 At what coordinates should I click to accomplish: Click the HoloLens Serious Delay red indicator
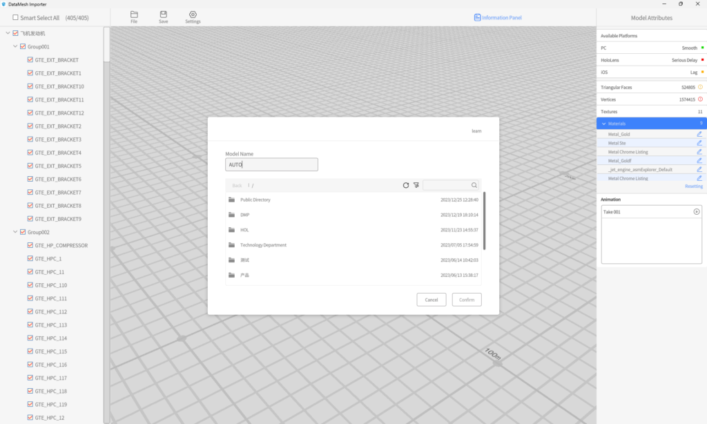click(702, 60)
